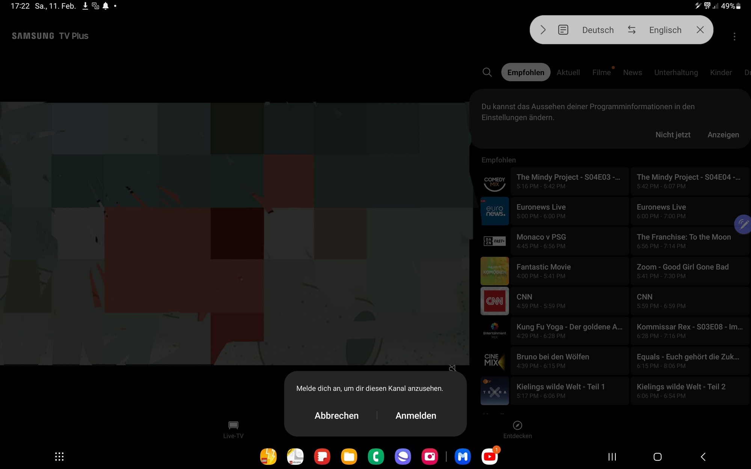Open YouTube from the taskbar
Image resolution: width=751 pixels, height=469 pixels.
[x=489, y=457]
